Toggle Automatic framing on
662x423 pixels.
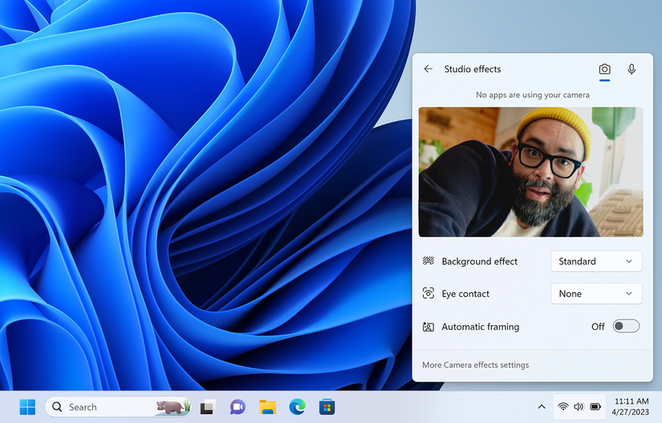[x=626, y=327]
